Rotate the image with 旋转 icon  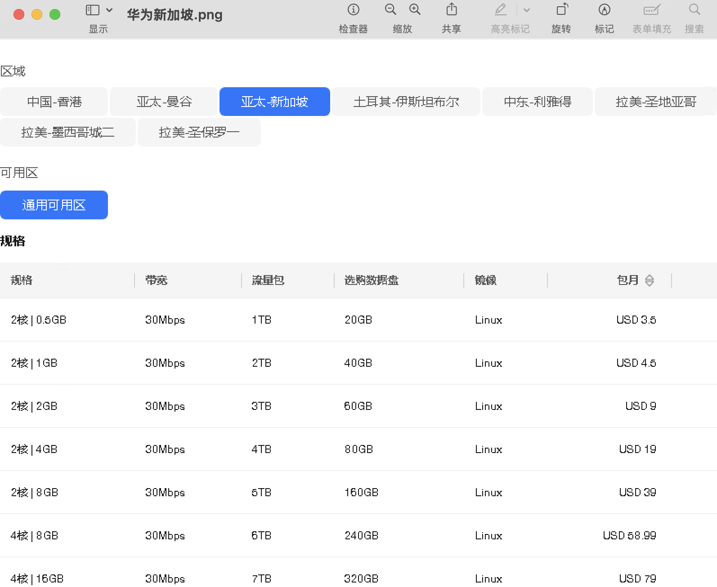pyautogui.click(x=562, y=9)
